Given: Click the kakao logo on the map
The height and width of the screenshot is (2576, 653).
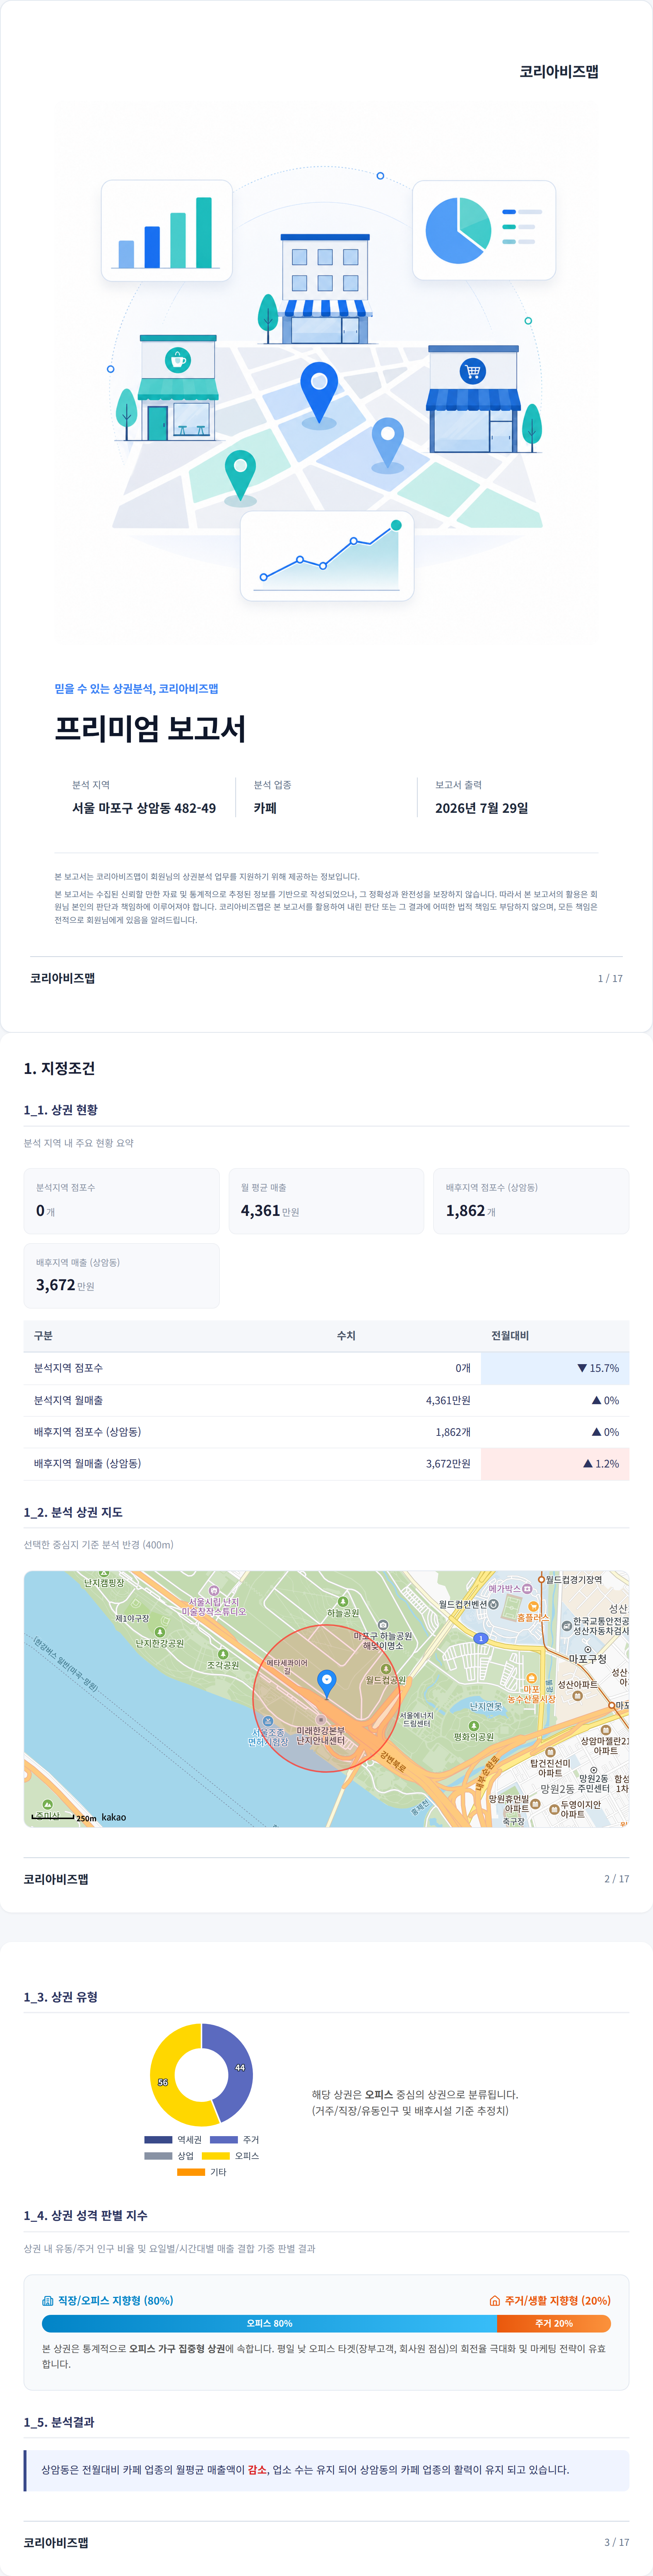Looking at the screenshot, I should coord(114,1817).
